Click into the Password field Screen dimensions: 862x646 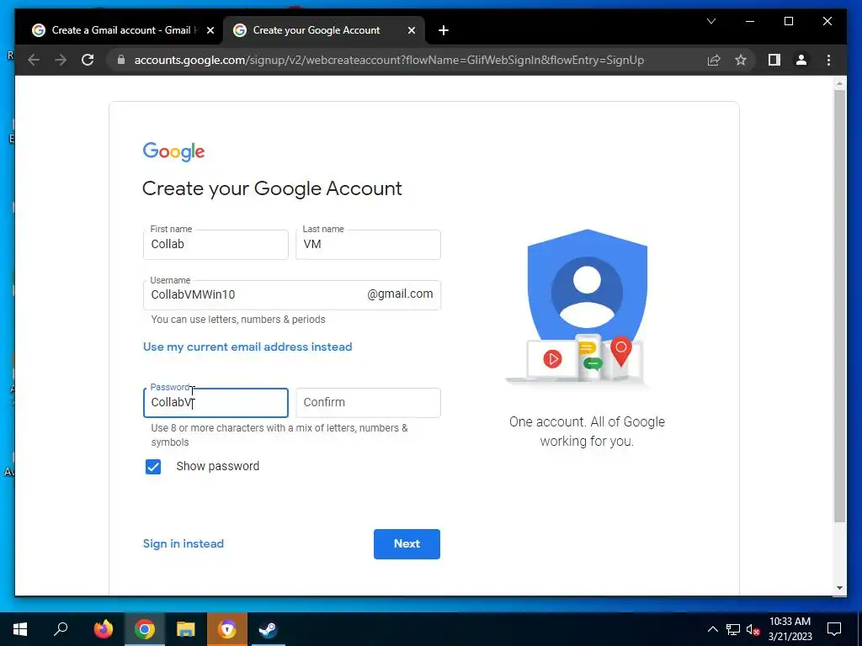click(x=215, y=403)
